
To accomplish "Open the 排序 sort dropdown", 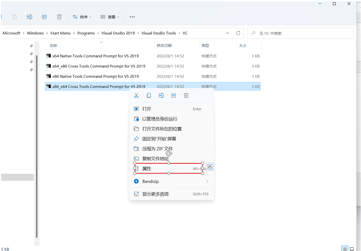I will click(82, 17).
